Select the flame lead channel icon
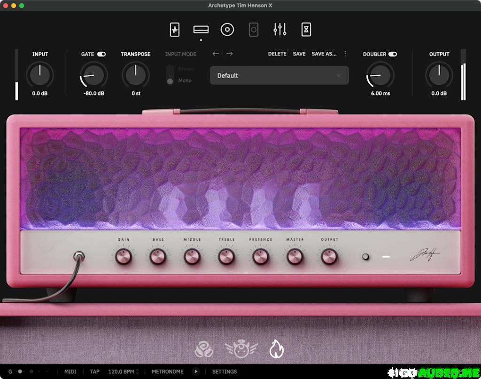This screenshot has width=481, height=379. 276,348
